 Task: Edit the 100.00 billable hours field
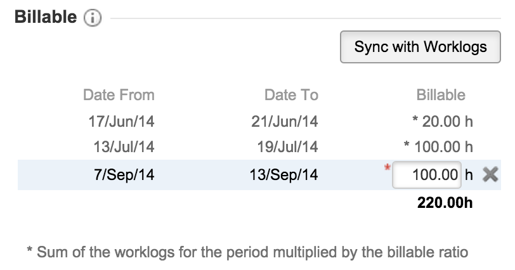click(426, 175)
